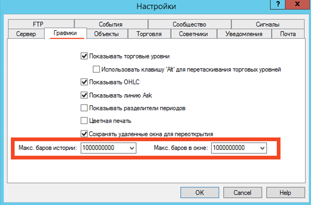Select the 'Торговля' tab
This screenshot has width=311, height=205.
point(149,34)
